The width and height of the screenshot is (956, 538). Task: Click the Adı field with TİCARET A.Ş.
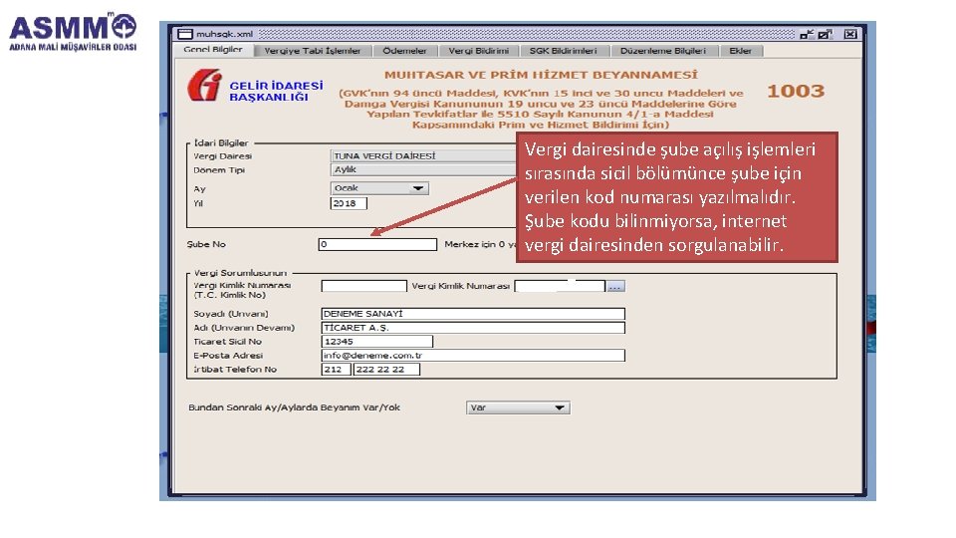click(x=472, y=328)
